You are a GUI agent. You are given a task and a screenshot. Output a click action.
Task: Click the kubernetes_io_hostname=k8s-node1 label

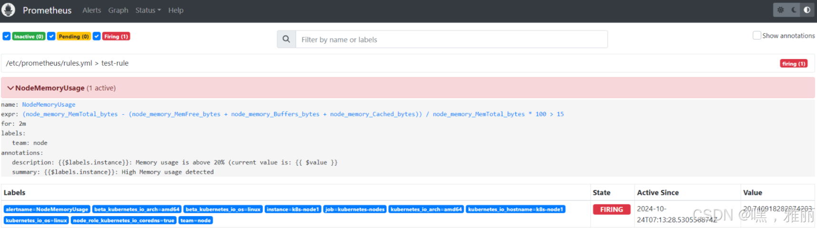[516, 209]
